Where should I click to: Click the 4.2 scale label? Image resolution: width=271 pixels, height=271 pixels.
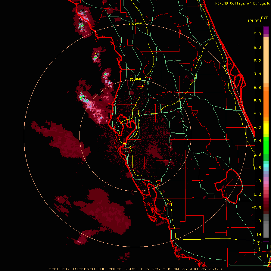tap(257, 128)
